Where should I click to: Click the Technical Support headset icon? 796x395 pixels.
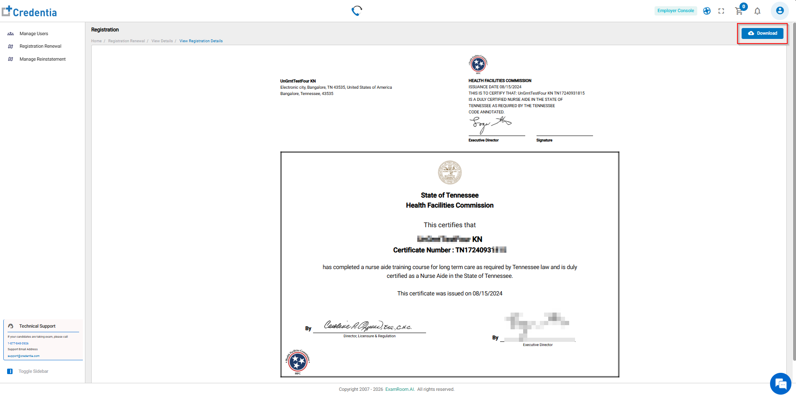[x=11, y=326]
